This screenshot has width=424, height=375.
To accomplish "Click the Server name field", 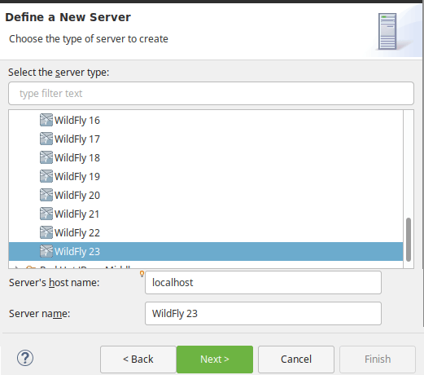I will point(263,313).
